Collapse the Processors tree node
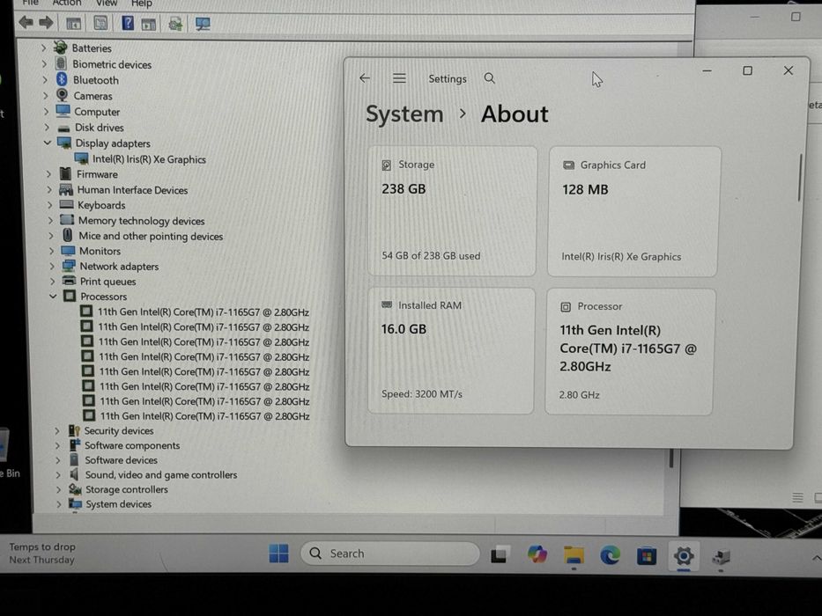This screenshot has height=616, width=822. click(53, 296)
